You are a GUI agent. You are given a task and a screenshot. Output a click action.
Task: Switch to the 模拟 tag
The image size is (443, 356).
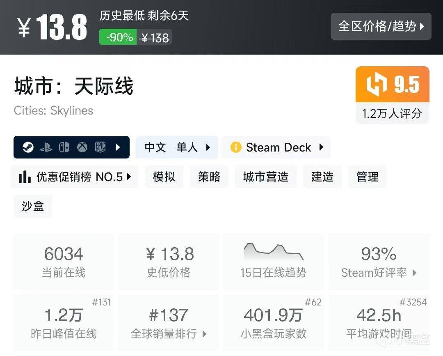164,177
